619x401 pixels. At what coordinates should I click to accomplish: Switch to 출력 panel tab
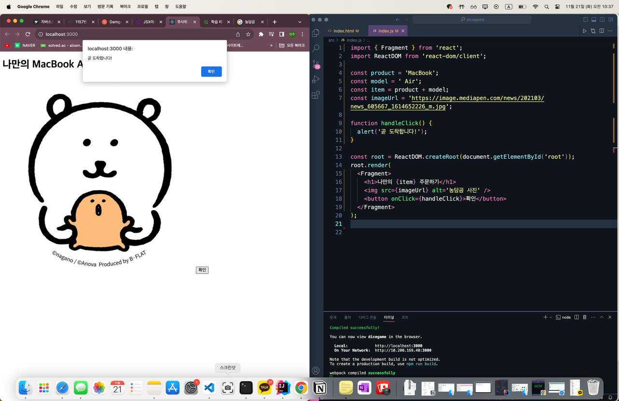coord(347,317)
